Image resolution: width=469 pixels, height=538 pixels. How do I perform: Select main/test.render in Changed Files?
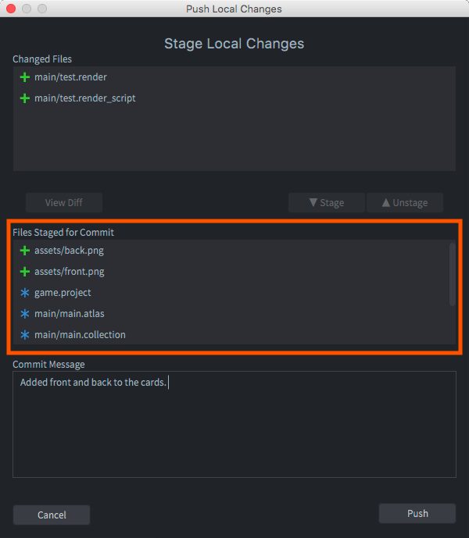point(234,77)
